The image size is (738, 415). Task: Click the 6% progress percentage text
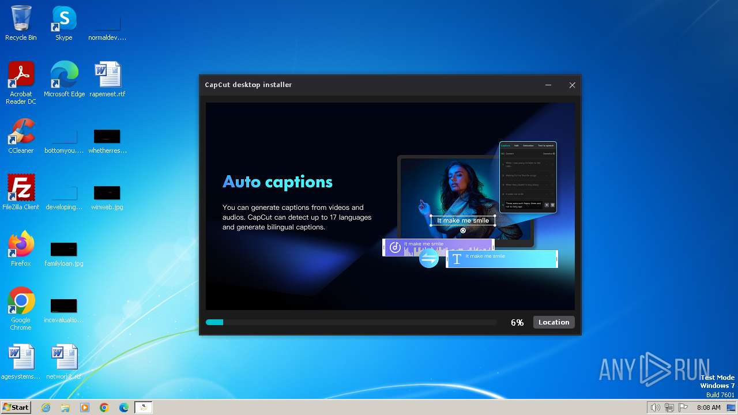point(517,323)
